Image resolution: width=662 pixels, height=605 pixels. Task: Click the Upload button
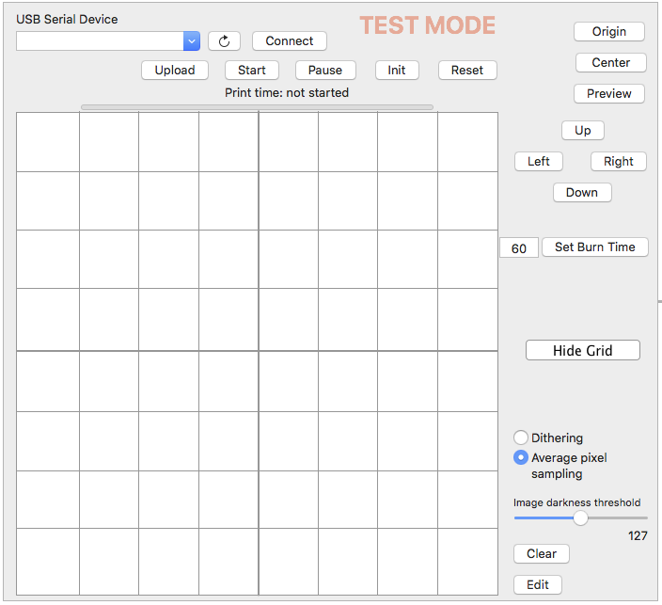[x=175, y=71]
